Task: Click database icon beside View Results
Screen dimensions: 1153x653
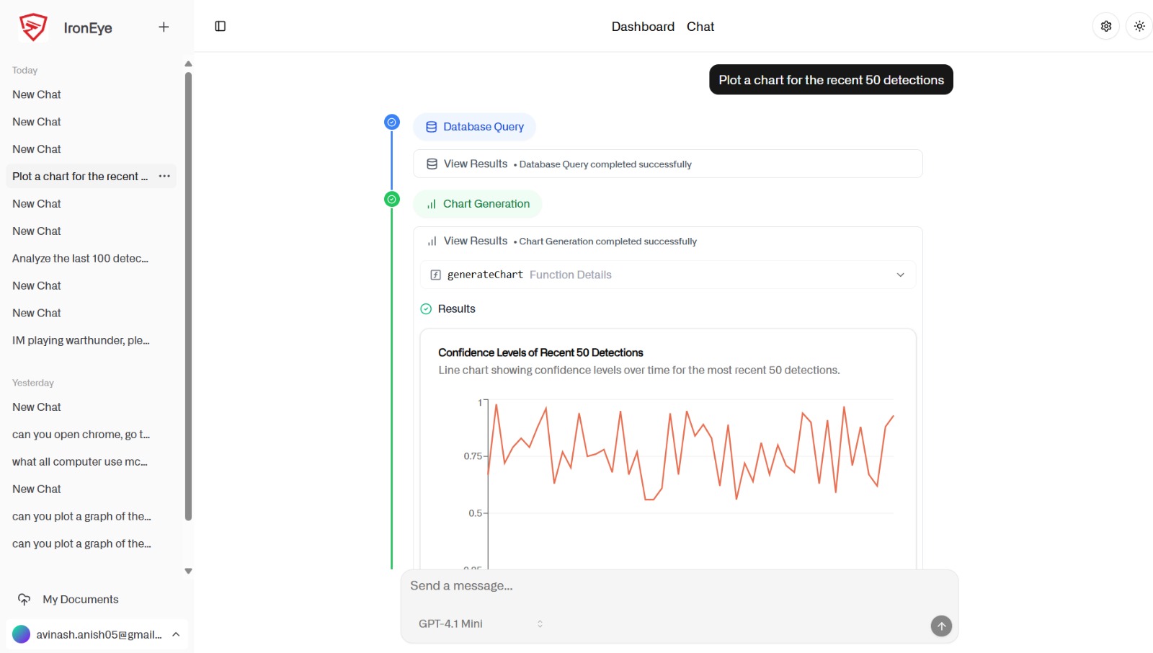Action: (x=432, y=164)
